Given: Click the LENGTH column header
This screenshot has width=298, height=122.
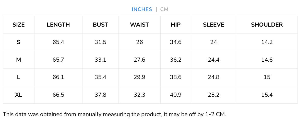Looking at the screenshot, I should click(x=58, y=25).
